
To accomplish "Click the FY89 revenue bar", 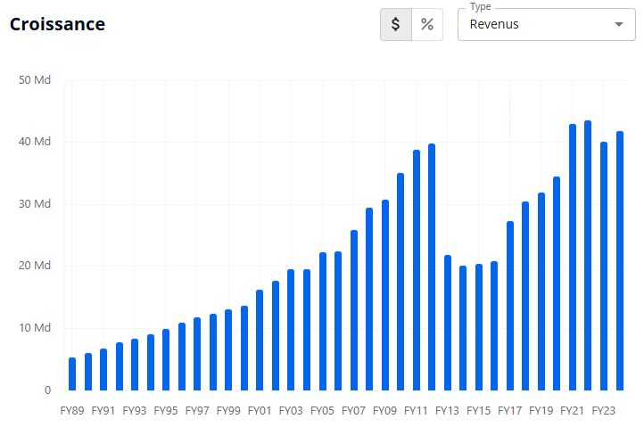I will pyautogui.click(x=72, y=374).
